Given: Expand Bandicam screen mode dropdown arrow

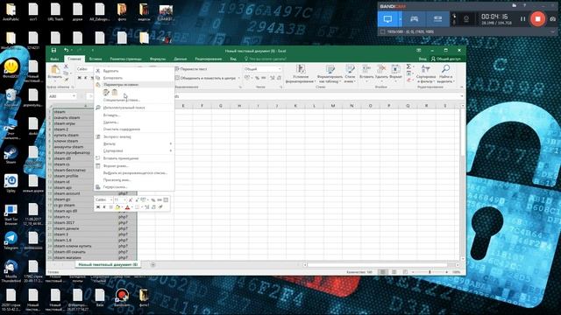Looking at the screenshot, I should pyautogui.click(x=400, y=19).
